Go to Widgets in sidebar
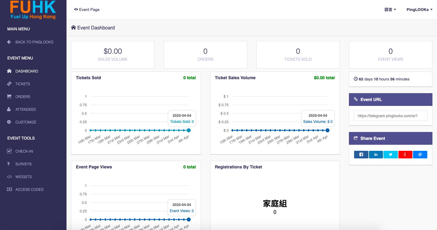437x230 pixels. click(x=23, y=177)
